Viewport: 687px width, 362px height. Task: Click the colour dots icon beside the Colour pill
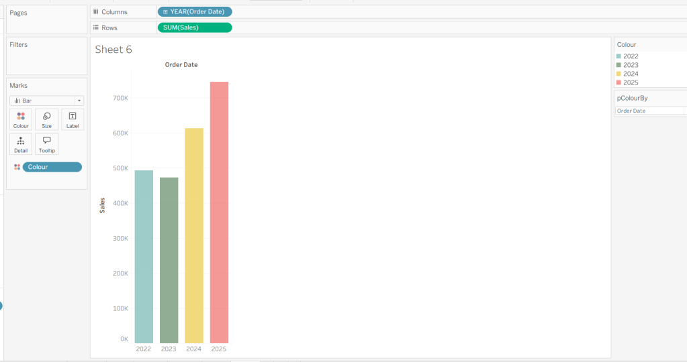[x=17, y=167]
